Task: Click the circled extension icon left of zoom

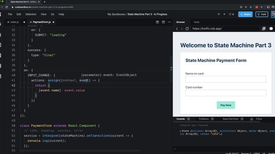Action: pos(241,7)
